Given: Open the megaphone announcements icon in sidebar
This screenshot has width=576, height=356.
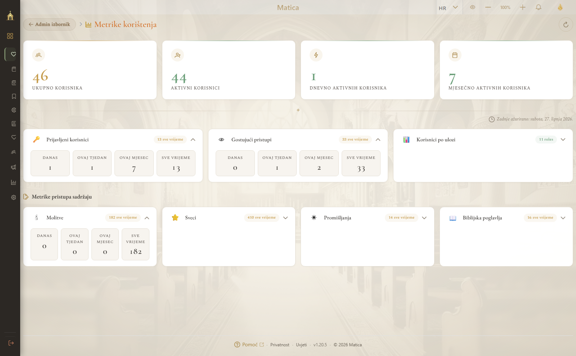Looking at the screenshot, I should (14, 167).
